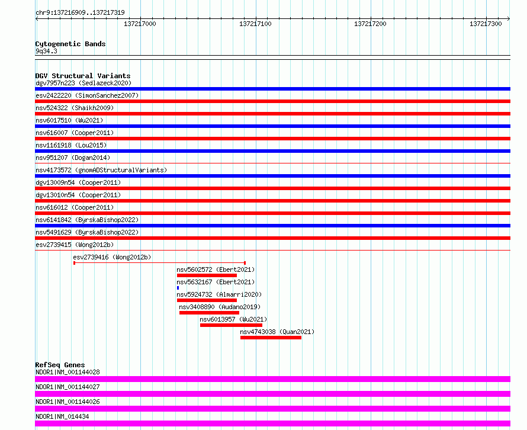
Task: Click the red bar under nsv5602572
Action: [x=207, y=275]
